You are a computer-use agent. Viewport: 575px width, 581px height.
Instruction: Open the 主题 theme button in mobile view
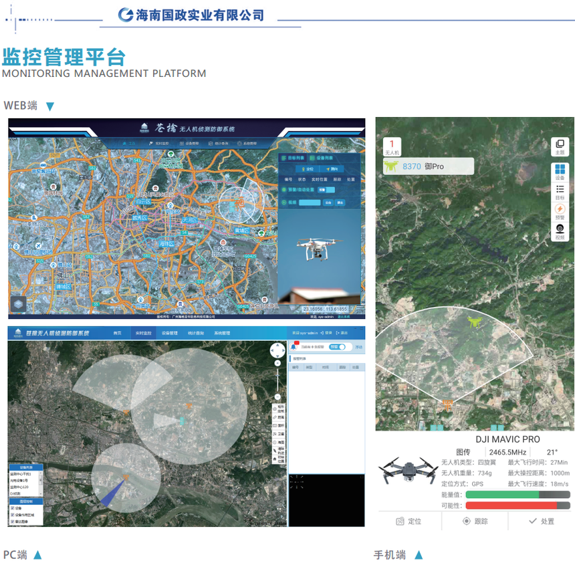click(560, 146)
